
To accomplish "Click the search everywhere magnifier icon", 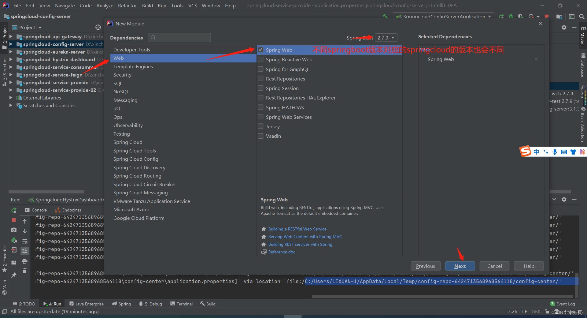I will pos(581,17).
